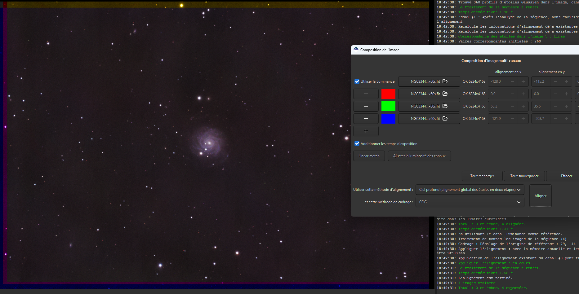Click Ajuster la luminosité des canaux

[419, 156]
